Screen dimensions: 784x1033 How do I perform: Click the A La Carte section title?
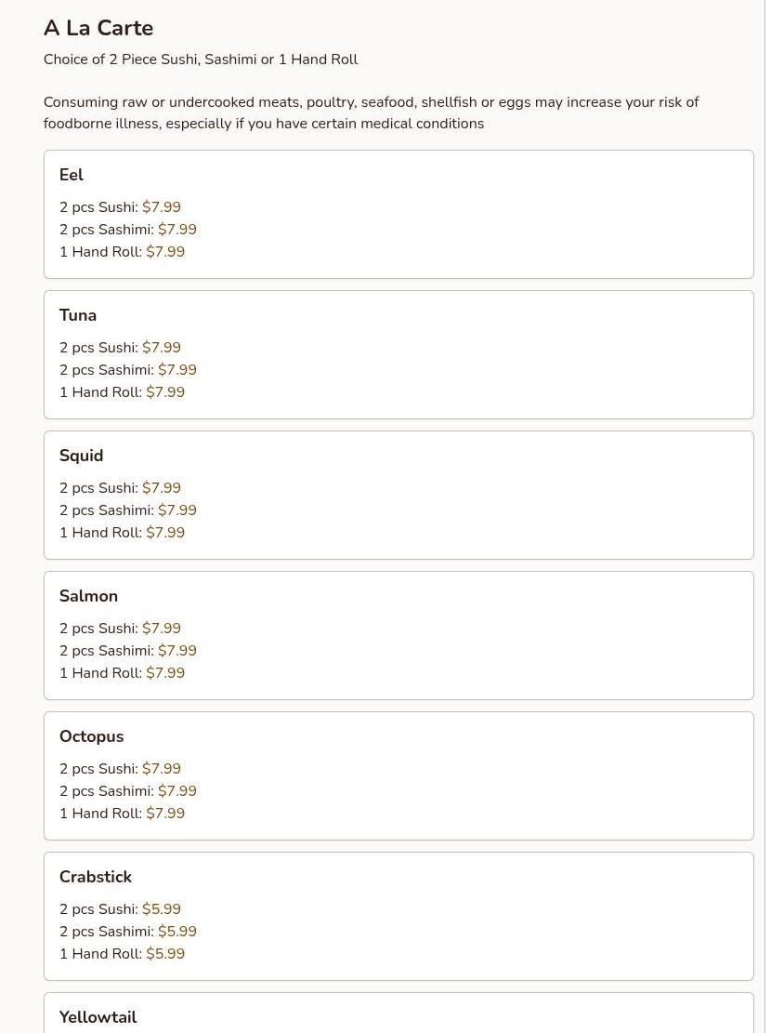tap(98, 28)
